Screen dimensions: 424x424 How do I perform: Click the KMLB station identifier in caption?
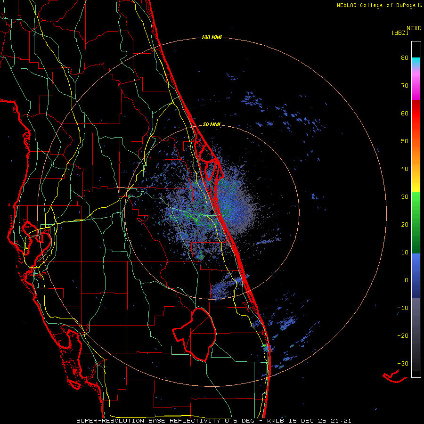276,421
